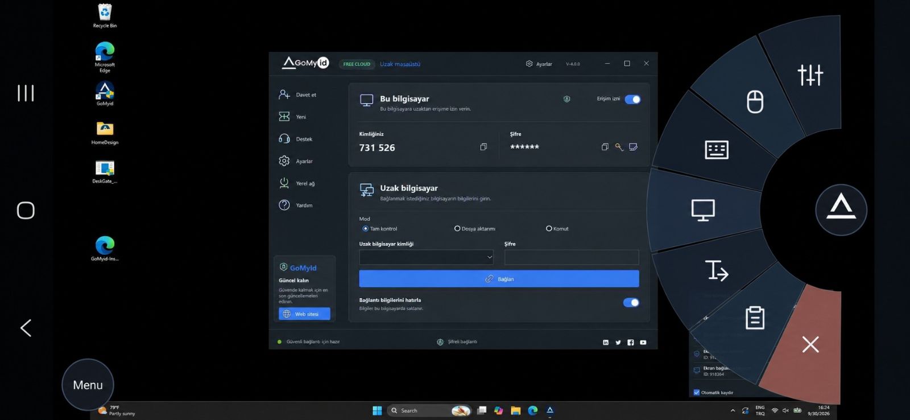Image resolution: width=910 pixels, height=420 pixels.
Task: Open the settings sliders segment in the radial menu
Action: click(x=810, y=75)
